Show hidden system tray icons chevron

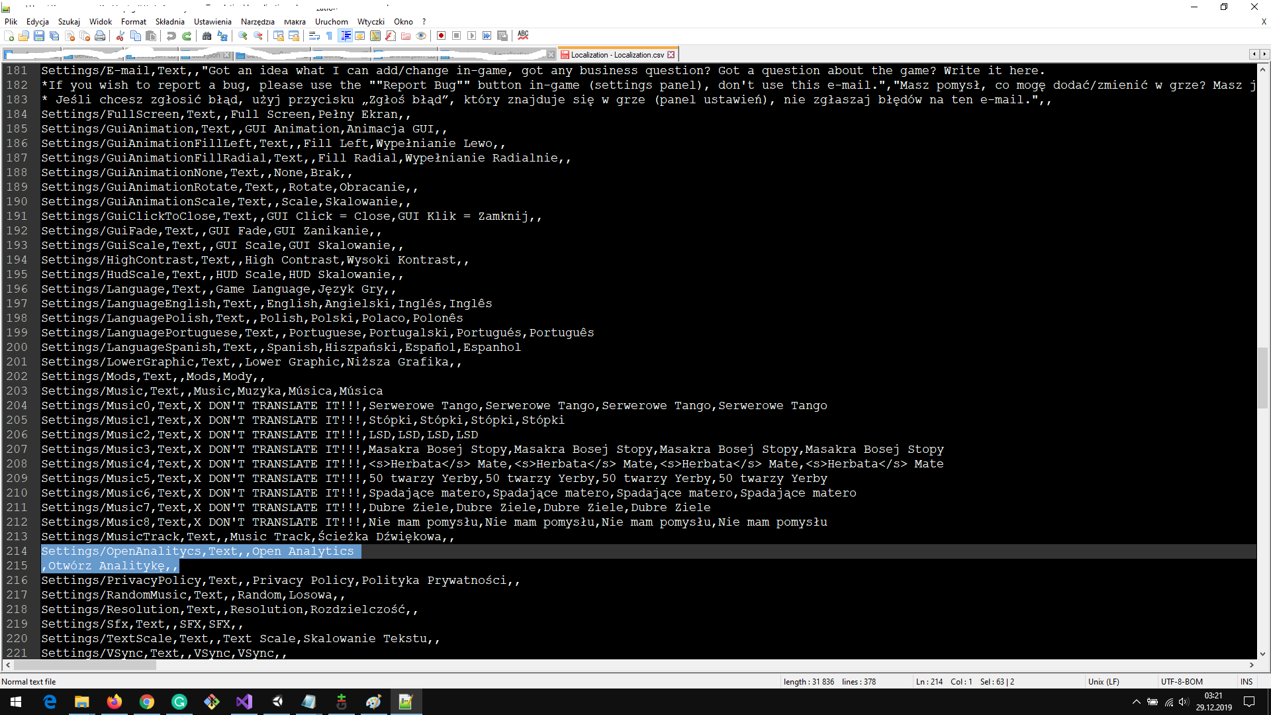(1137, 702)
